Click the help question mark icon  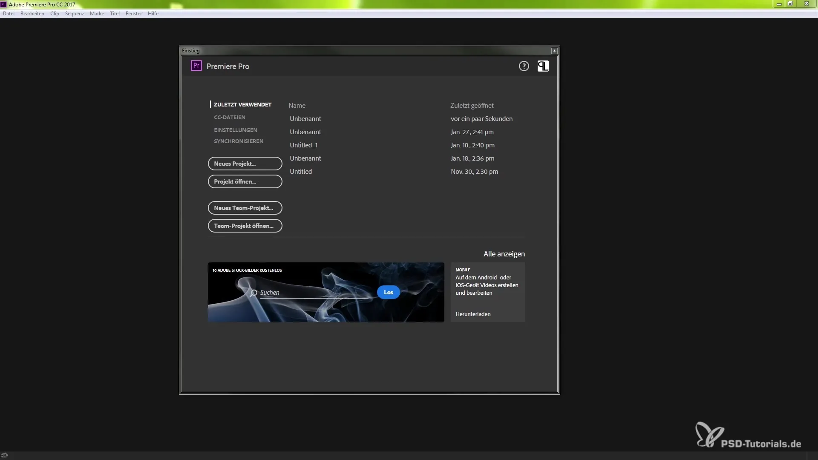pyautogui.click(x=524, y=66)
